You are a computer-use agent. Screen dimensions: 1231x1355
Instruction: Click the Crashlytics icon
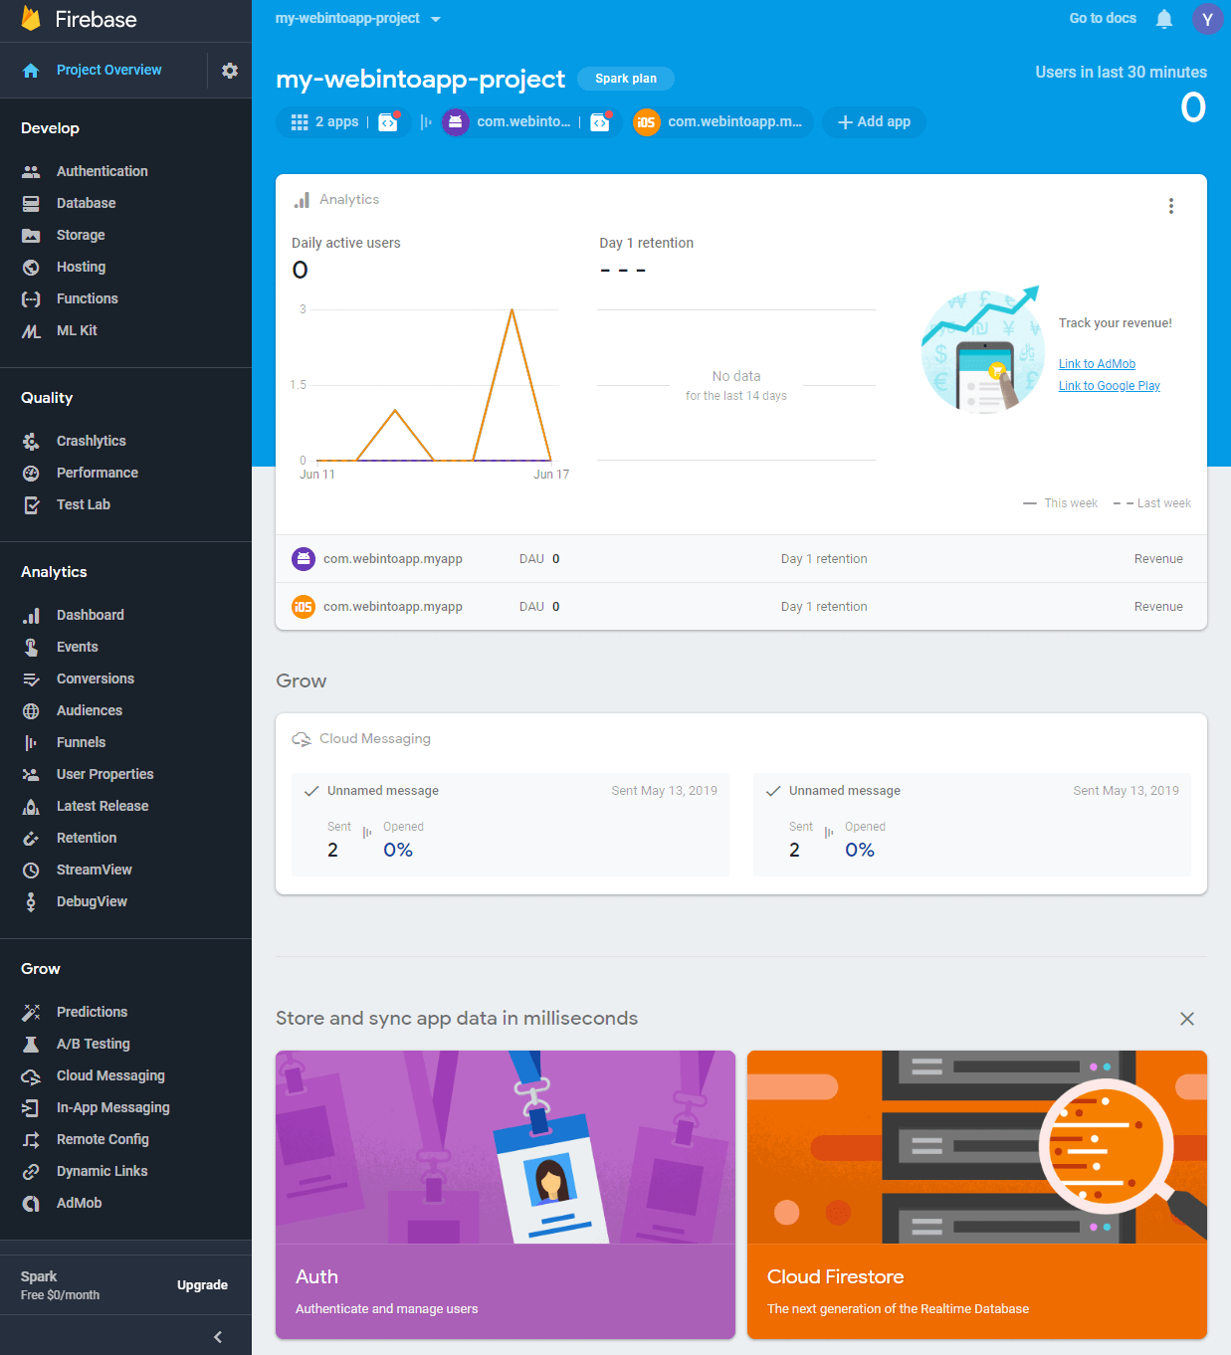point(31,441)
